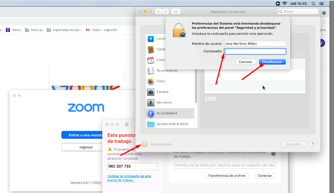334x193 pixels.
Task: Click Cancelar in the password dialog
Action: [x=245, y=62]
